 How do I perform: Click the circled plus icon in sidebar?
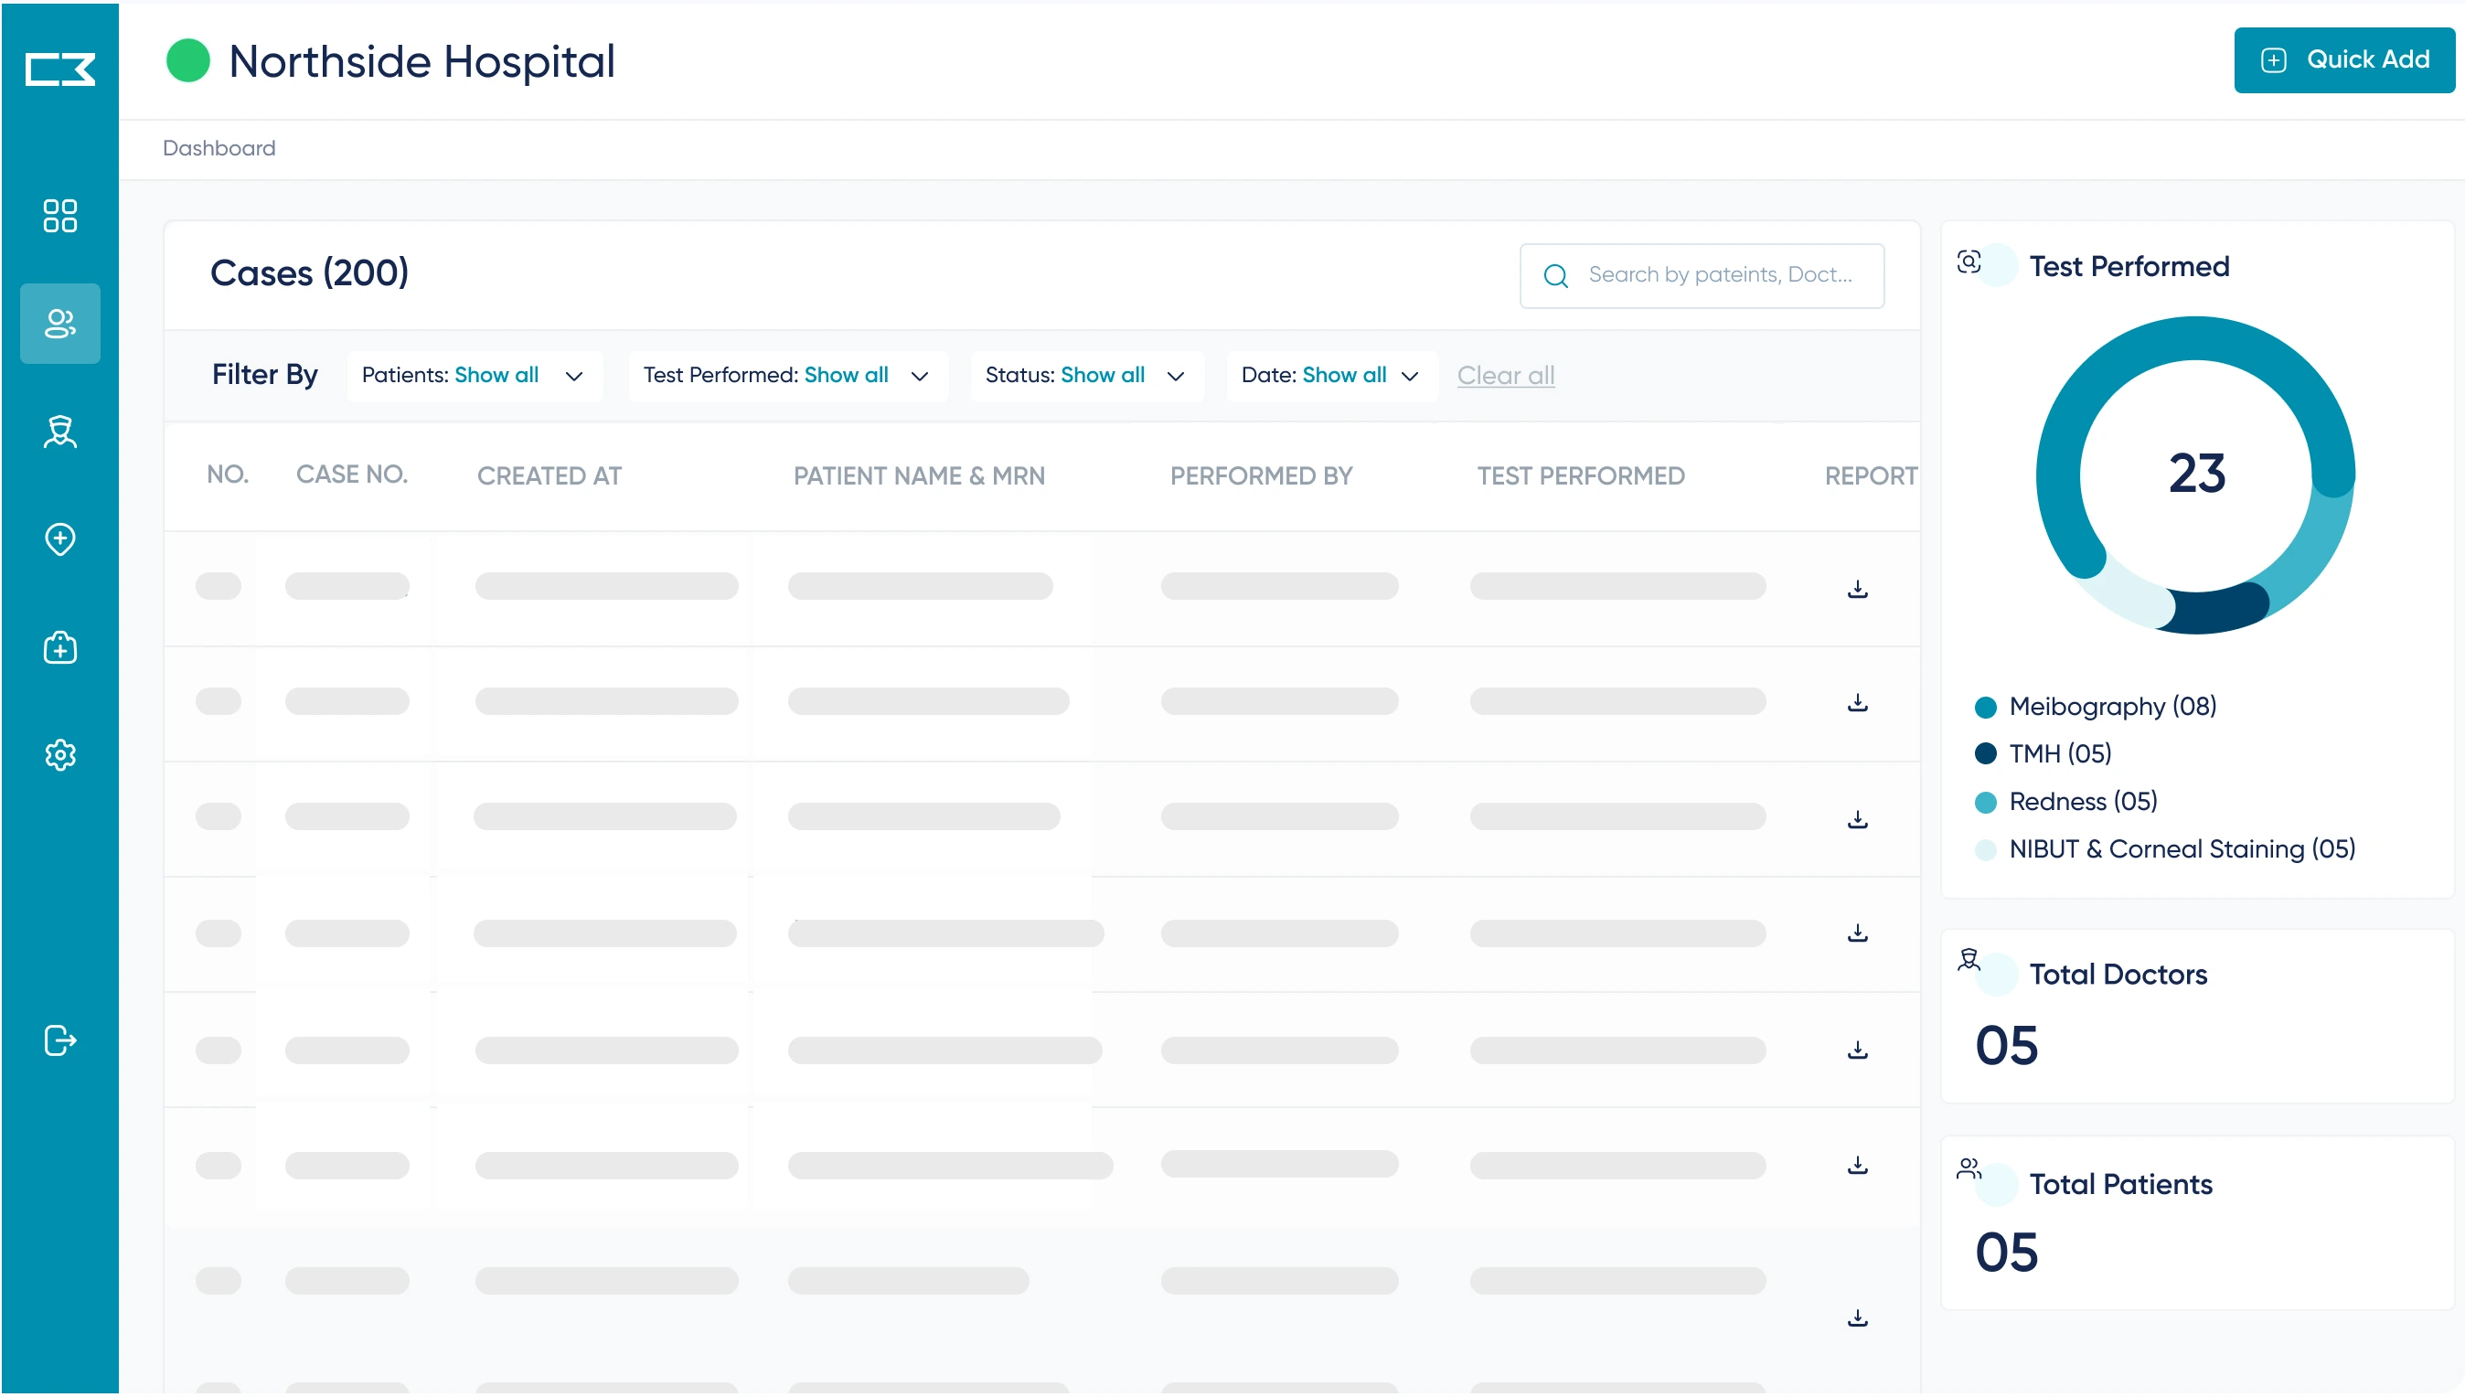59,539
